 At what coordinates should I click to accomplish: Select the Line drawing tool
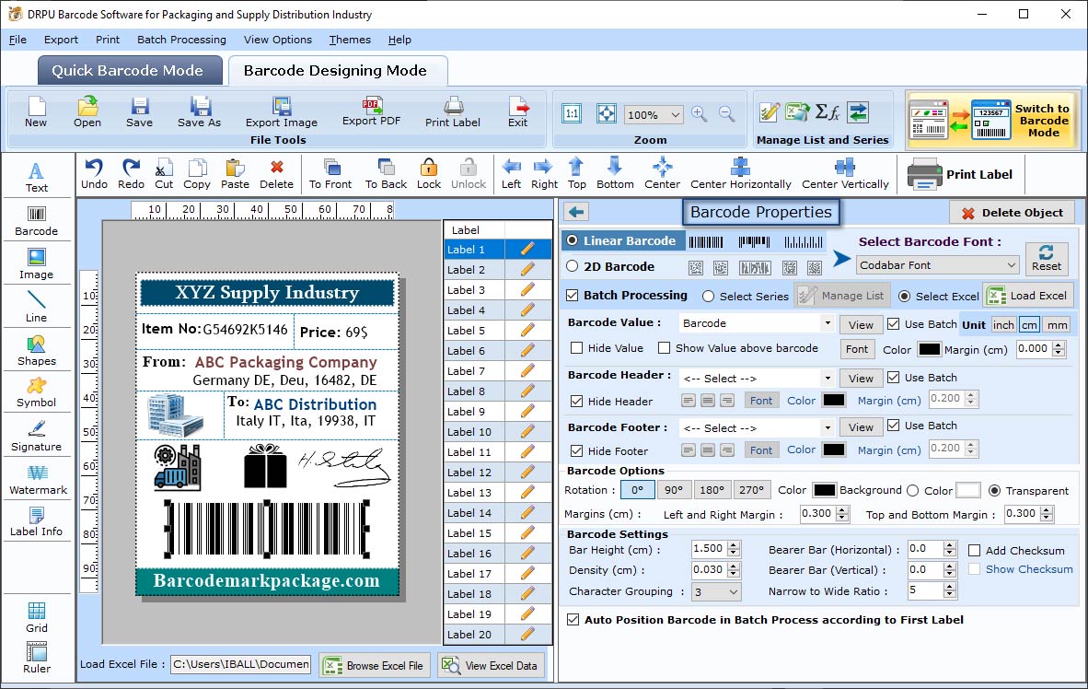pyautogui.click(x=36, y=307)
